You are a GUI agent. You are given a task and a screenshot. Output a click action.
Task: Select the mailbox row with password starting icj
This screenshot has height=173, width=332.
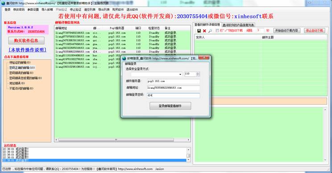tap(87, 67)
